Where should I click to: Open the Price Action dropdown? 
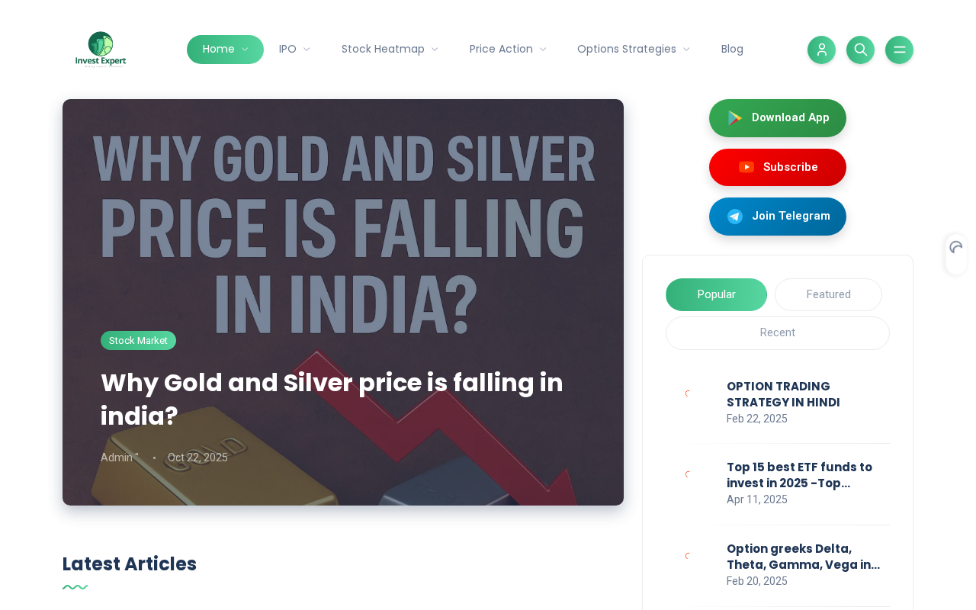pyautogui.click(x=508, y=50)
